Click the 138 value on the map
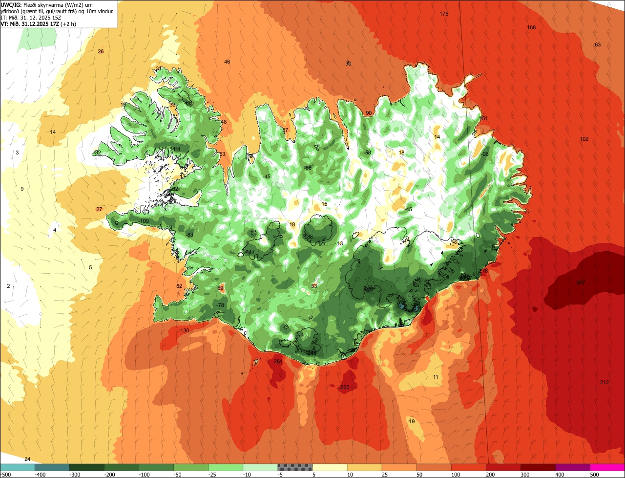The width and height of the screenshot is (625, 478). click(308, 237)
